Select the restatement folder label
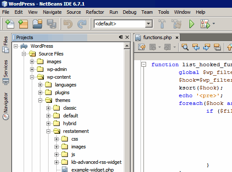 [x=76, y=131]
